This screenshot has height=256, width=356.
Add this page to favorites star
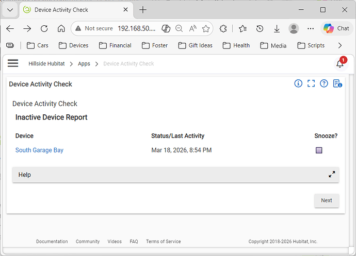point(206,28)
